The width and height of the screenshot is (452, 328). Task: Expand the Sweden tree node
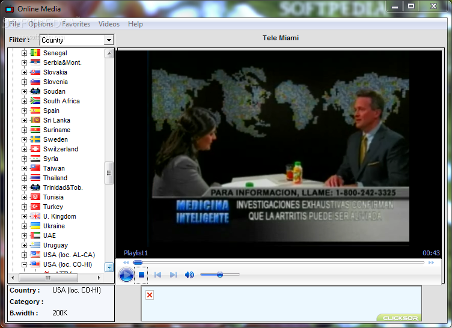[24, 139]
